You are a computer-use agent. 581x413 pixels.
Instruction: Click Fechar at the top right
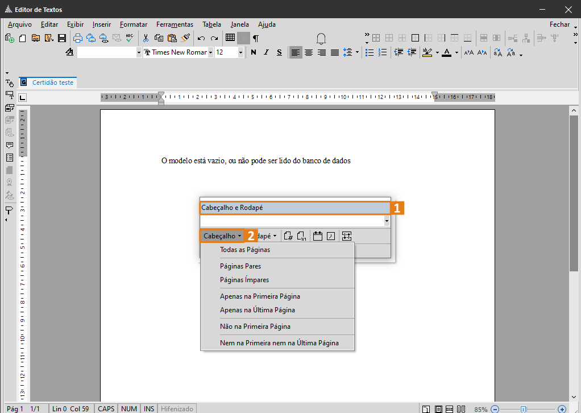[559, 24]
